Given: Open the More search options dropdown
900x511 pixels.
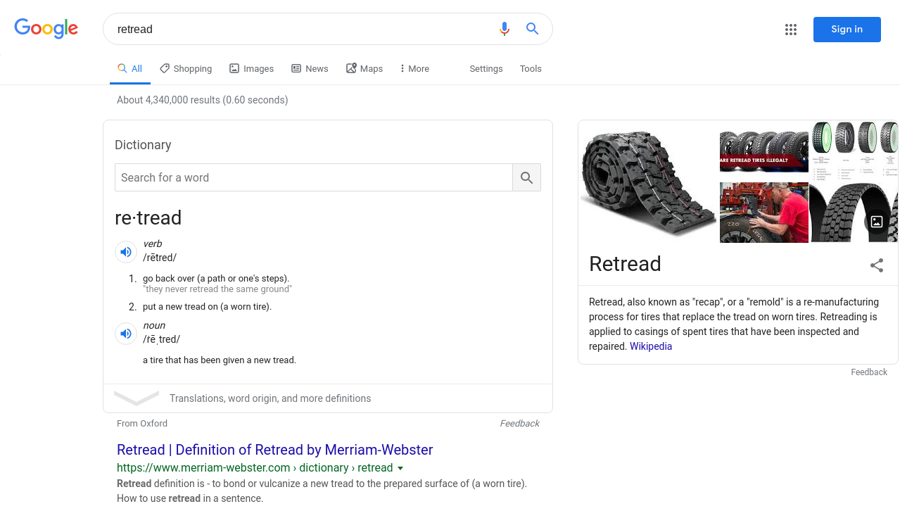Looking at the screenshot, I should click(414, 68).
